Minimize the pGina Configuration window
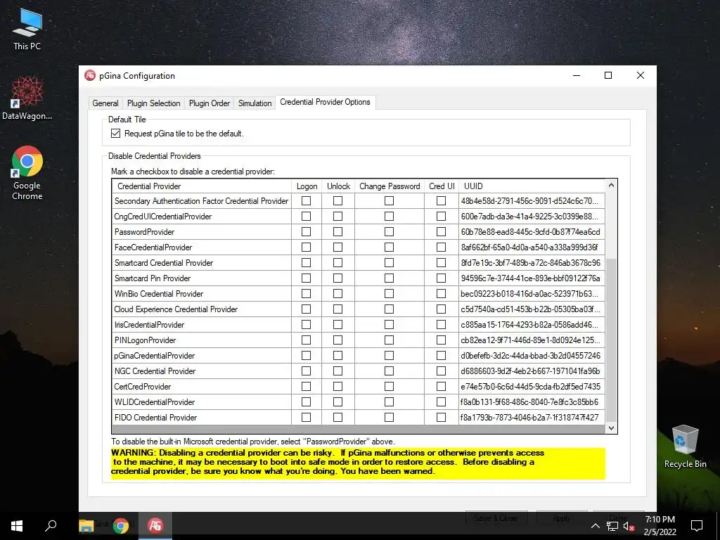 point(577,75)
